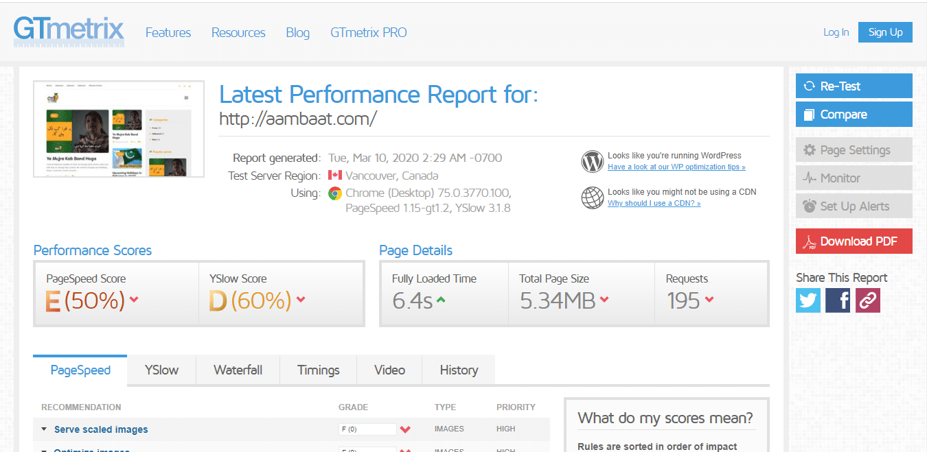This screenshot has height=452, width=927.
Task: Run the Re-Test button
Action: [x=854, y=86]
